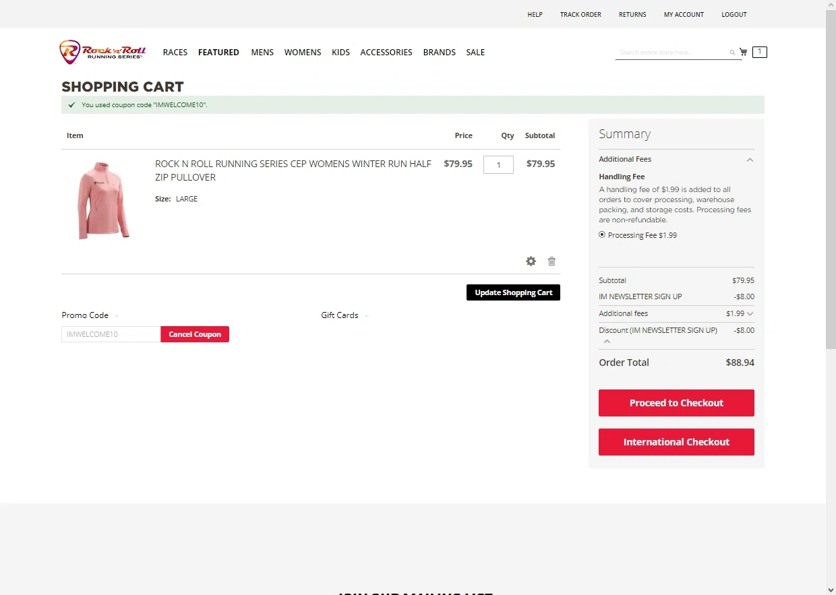Click the Summary heading
Image resolution: width=836 pixels, height=595 pixels.
pyautogui.click(x=624, y=134)
